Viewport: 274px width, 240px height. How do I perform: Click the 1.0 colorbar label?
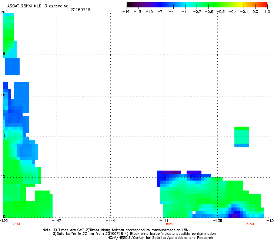pos(267,12)
